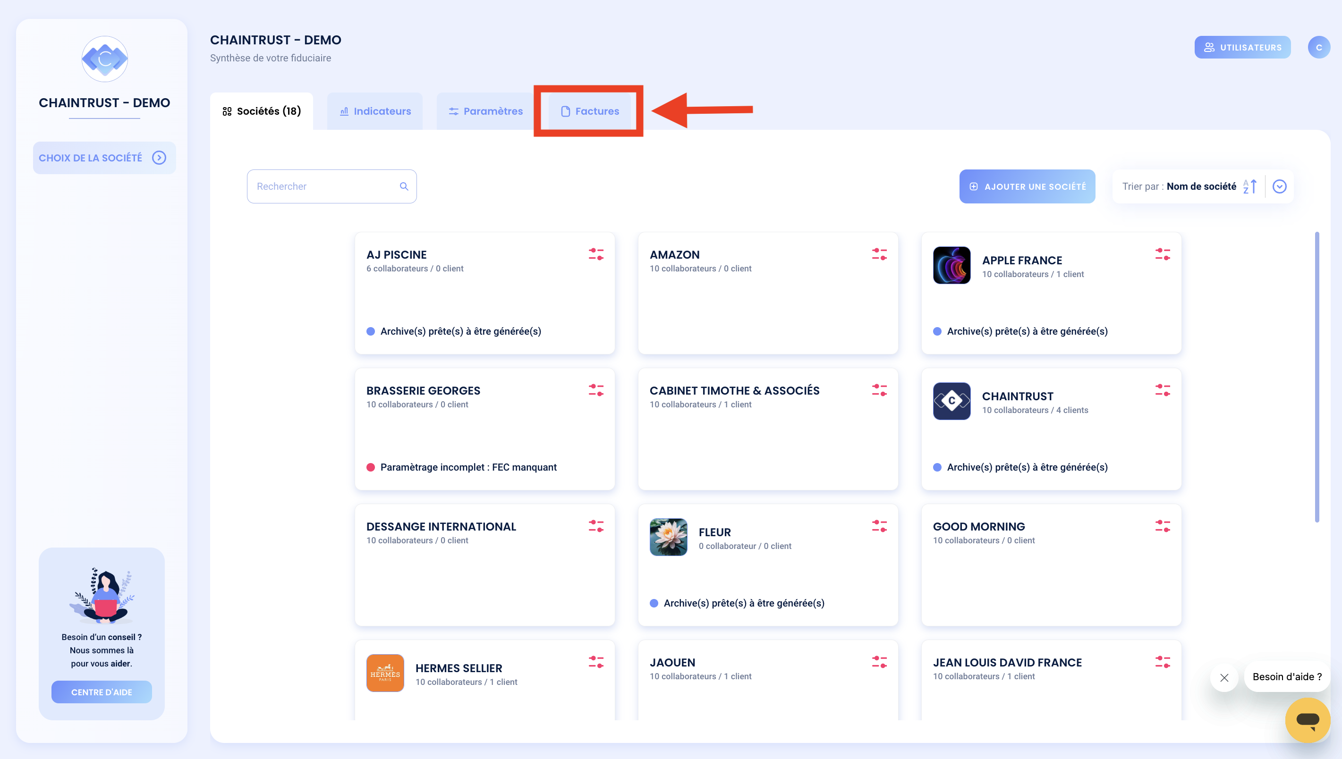Click AJOUTER UNE SOCIÉTÉ button

tap(1027, 186)
